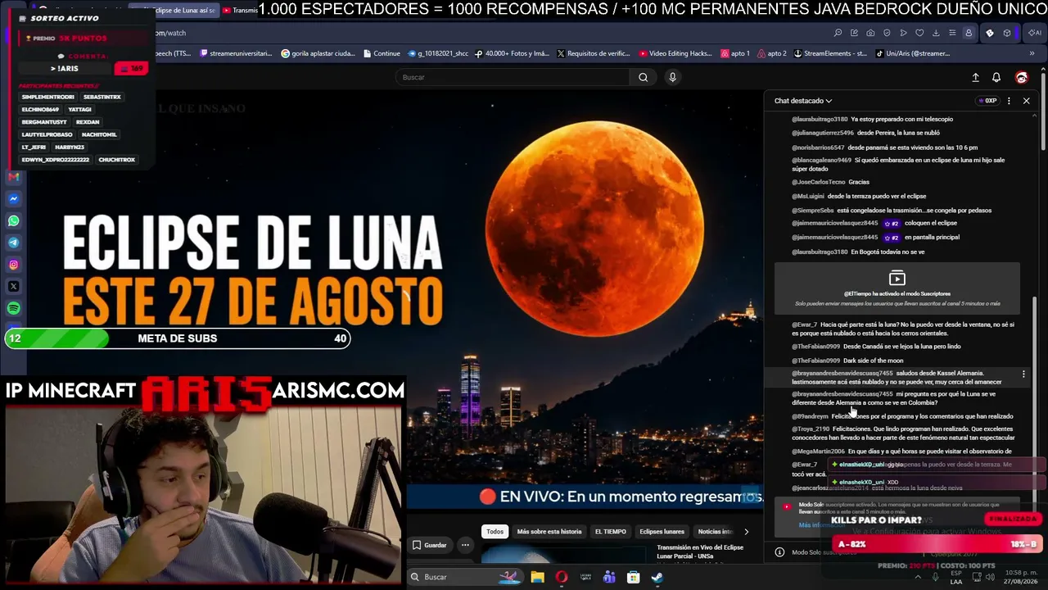Screen dimensions: 1048x590
Task: Open the browser downloads icon
Action: click(x=936, y=33)
